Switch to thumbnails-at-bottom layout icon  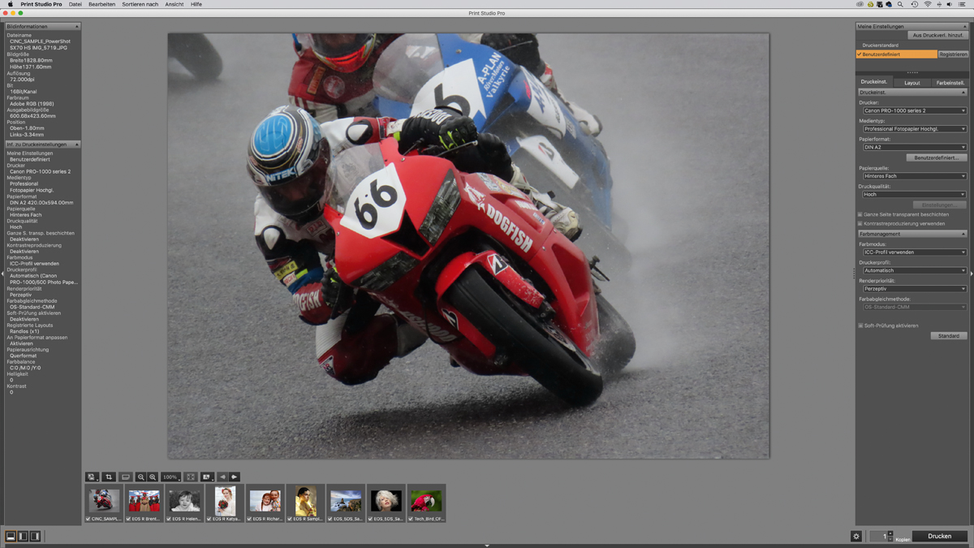[11, 537]
